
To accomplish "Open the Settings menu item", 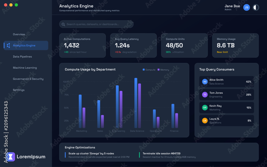I will (x=19, y=90).
